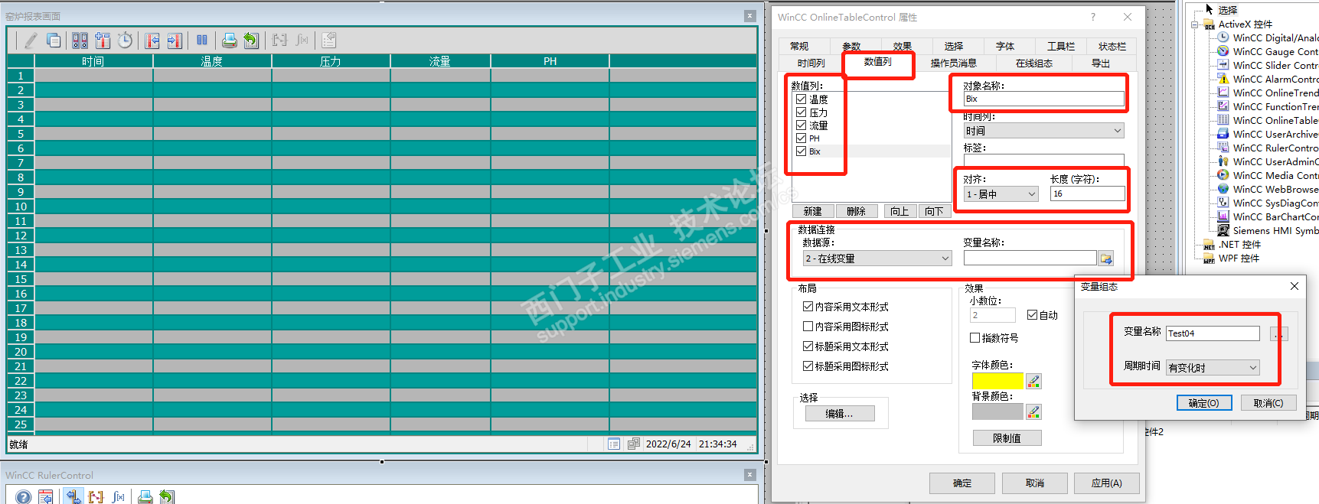Uncheck PH value column checkbox
1319x504 pixels.
pyautogui.click(x=801, y=138)
